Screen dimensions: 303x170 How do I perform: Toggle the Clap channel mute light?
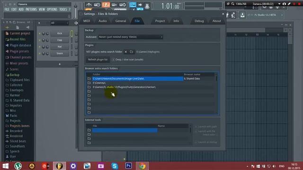40,40
